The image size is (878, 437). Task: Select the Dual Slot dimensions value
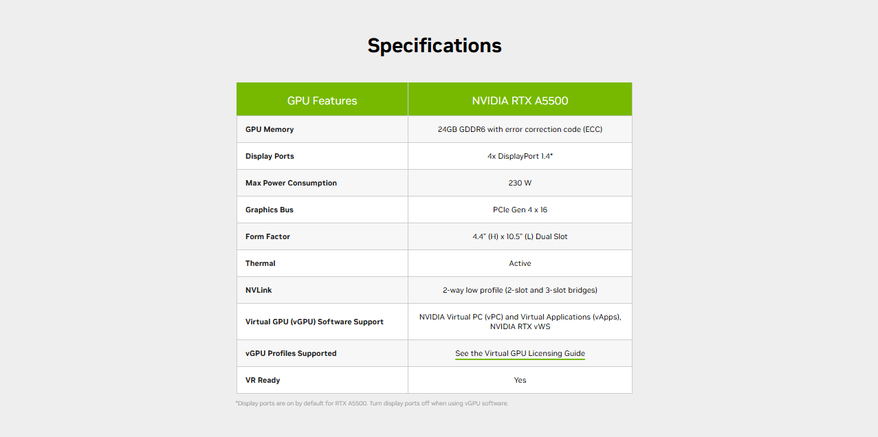pos(520,236)
